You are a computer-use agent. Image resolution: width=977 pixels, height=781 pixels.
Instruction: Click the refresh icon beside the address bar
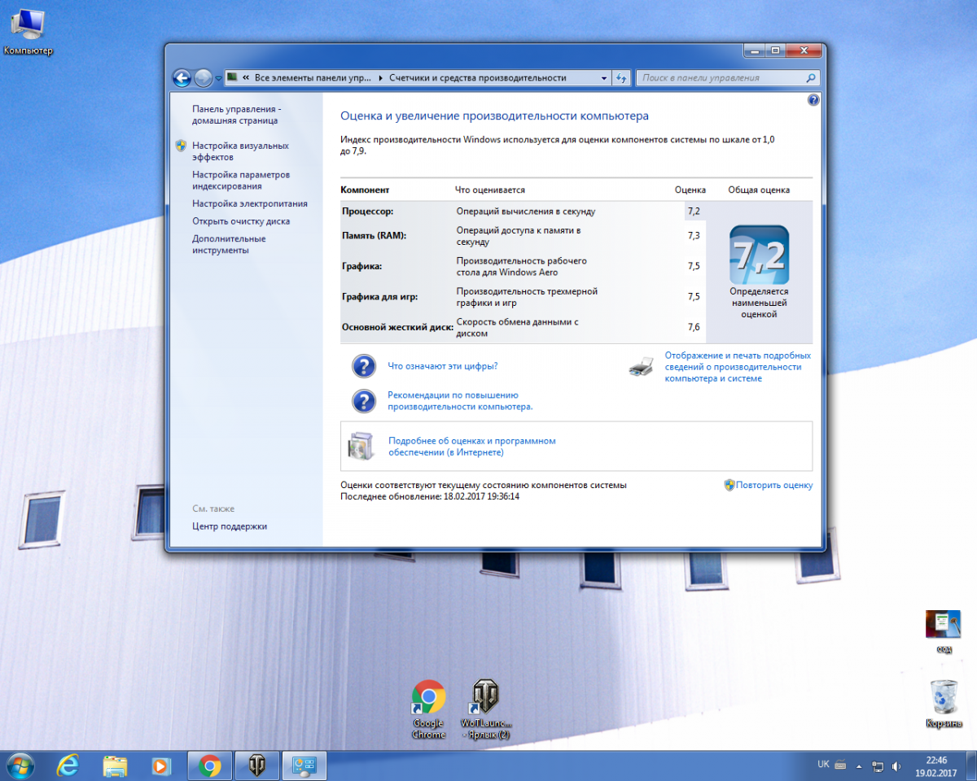pyautogui.click(x=621, y=78)
